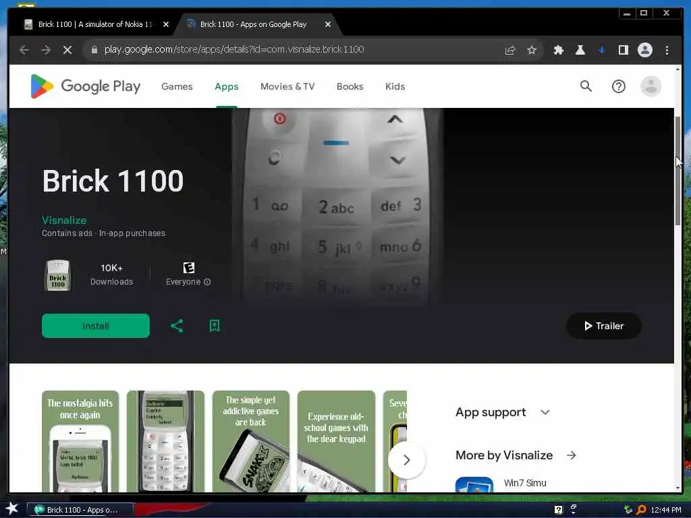Close the Google Play browser tab
691x518 pixels.
328,24
